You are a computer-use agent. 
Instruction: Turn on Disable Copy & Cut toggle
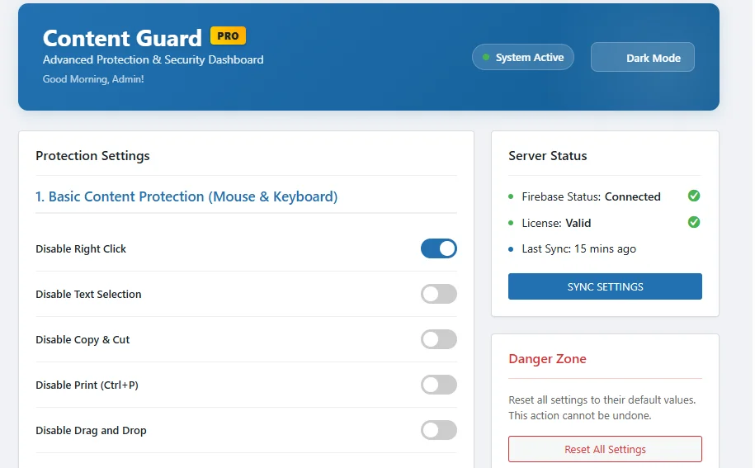[x=439, y=339]
